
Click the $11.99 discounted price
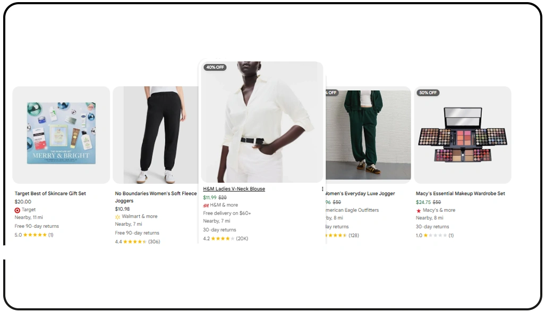pyautogui.click(x=209, y=197)
